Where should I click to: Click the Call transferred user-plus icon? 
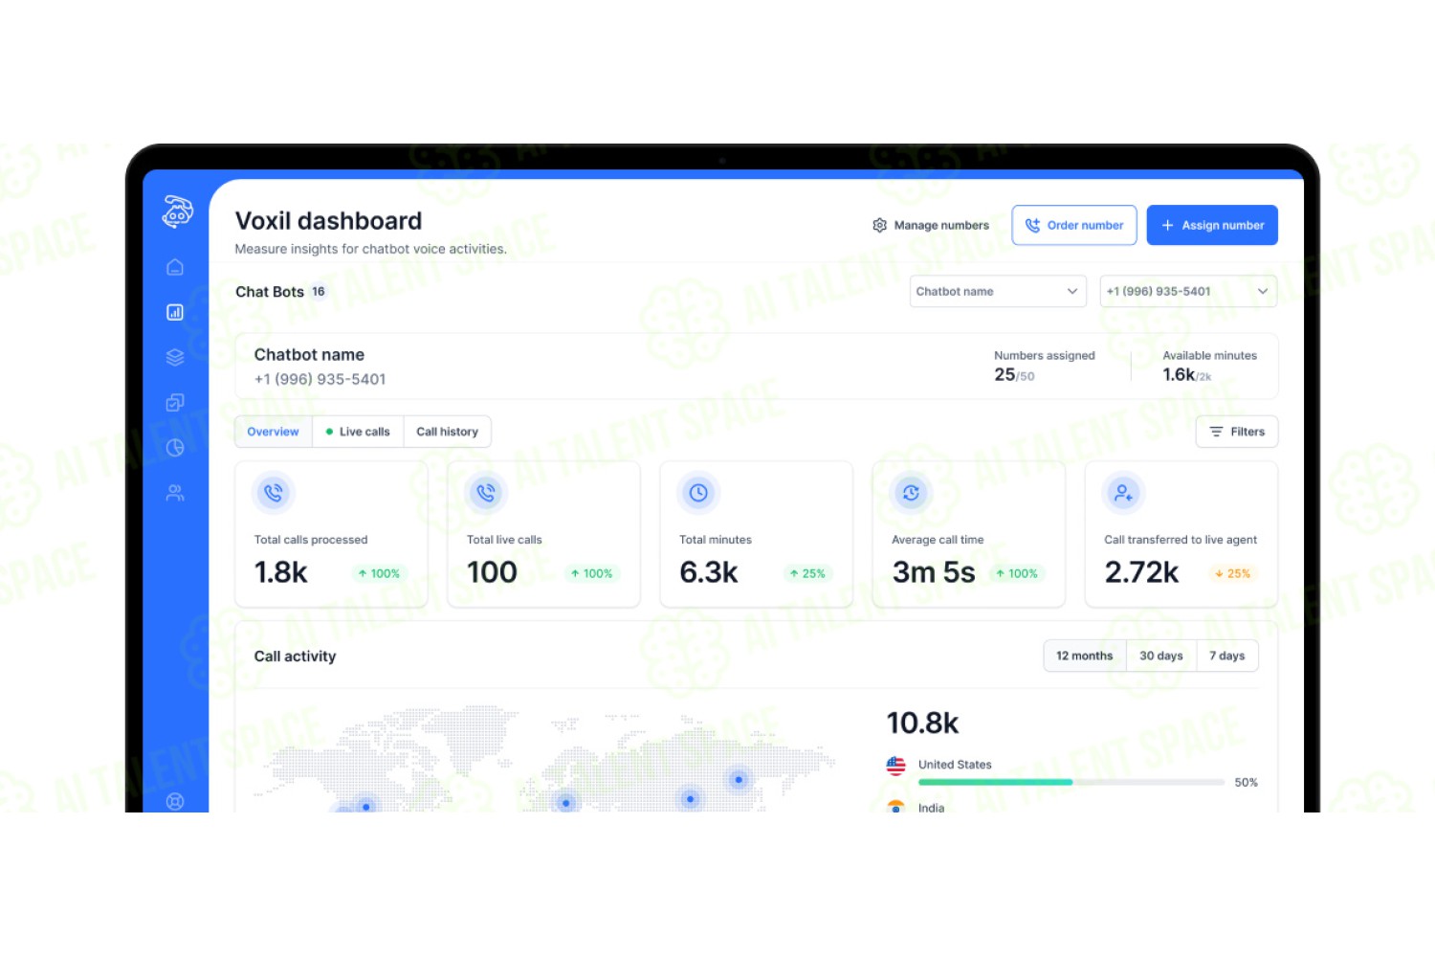1123,493
